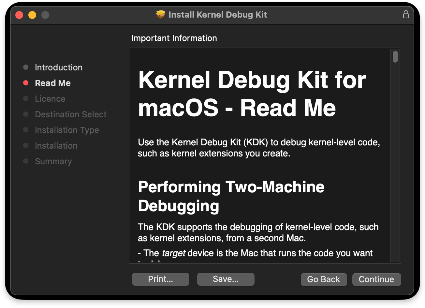The image size is (425, 308).
Task: Click the Installation step label
Action: pyautogui.click(x=56, y=146)
